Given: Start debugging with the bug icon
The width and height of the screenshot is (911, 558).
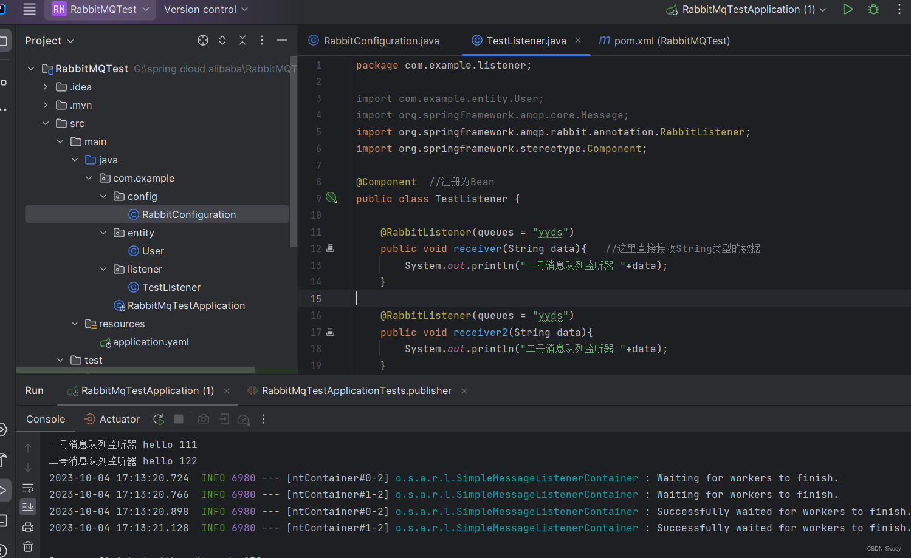Looking at the screenshot, I should pos(873,9).
